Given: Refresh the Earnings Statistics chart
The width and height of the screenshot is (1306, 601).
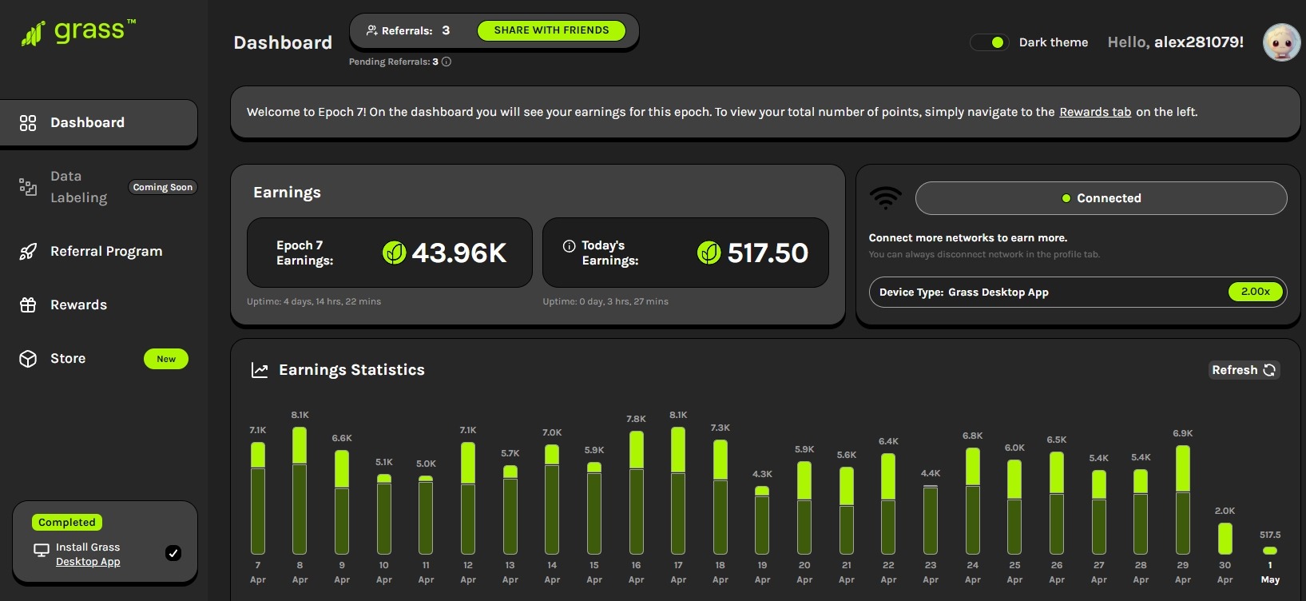Looking at the screenshot, I should (1243, 370).
